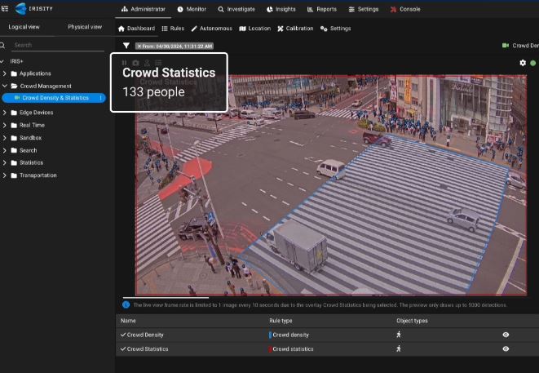Click the filter funnel icon
Viewport: 539px width, 373px height.
tap(126, 46)
